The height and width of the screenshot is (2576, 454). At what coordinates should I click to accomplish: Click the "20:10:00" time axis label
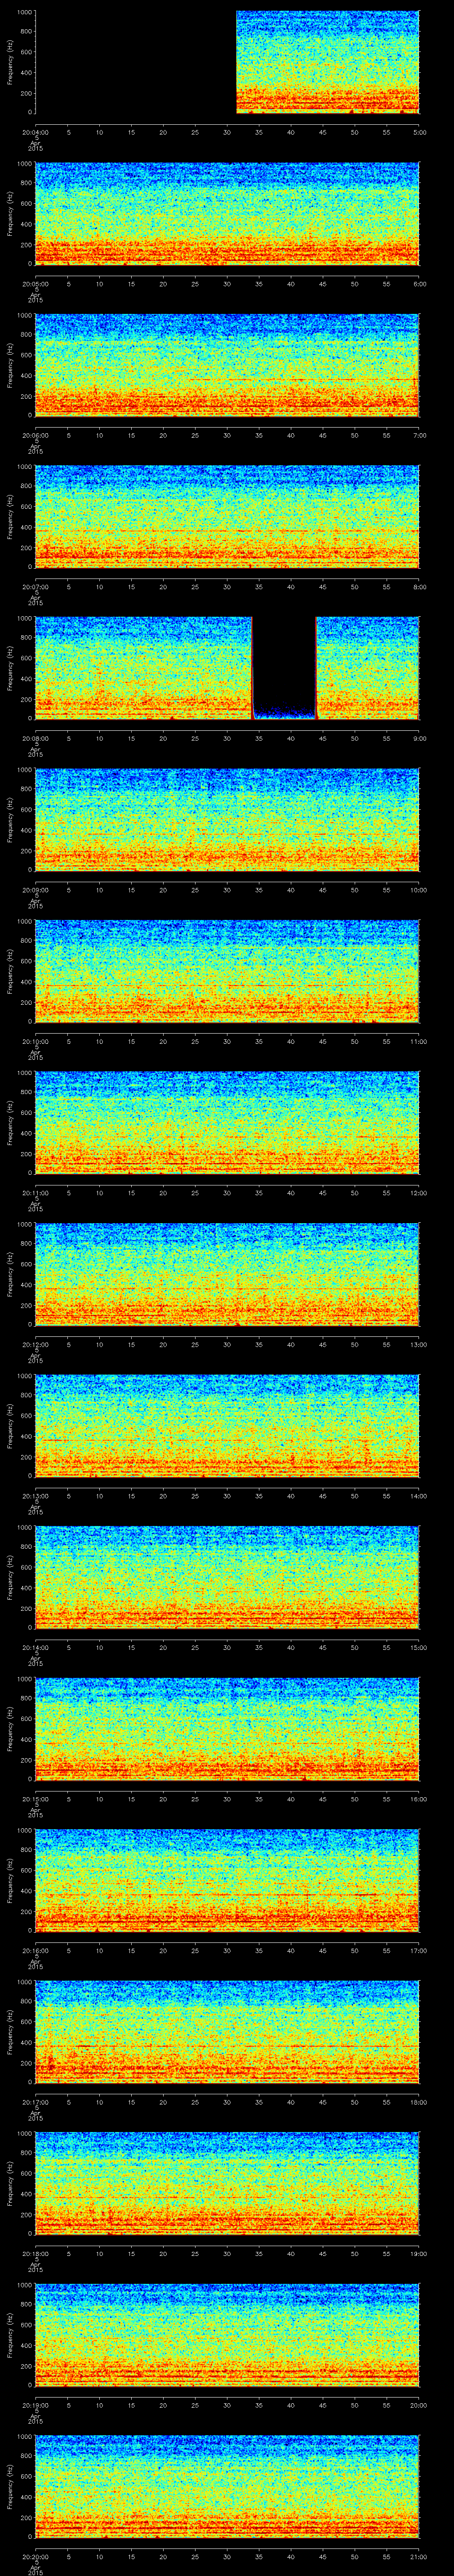pyautogui.click(x=35, y=1041)
